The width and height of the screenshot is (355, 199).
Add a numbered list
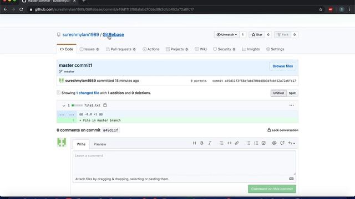(256, 143)
